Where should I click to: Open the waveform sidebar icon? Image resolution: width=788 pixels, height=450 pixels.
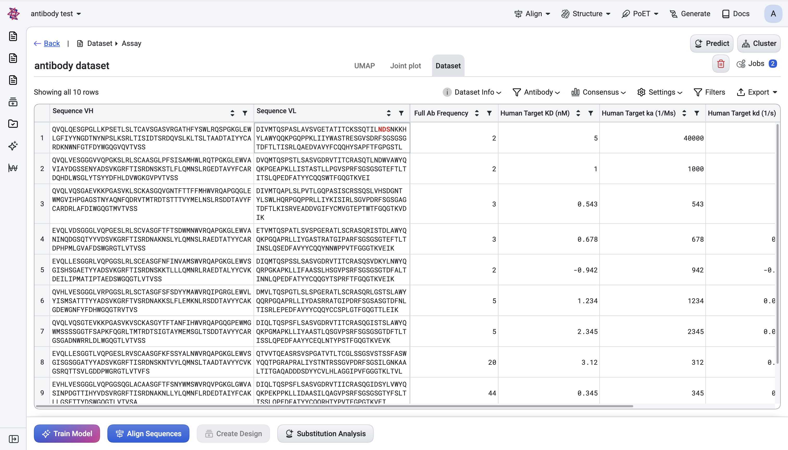(13, 168)
